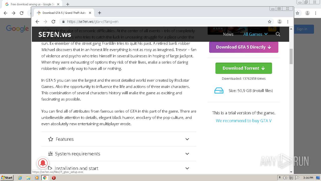Open the action center flag icon
Screen dimensions: 321x181
pyautogui.click(x=297, y=178)
